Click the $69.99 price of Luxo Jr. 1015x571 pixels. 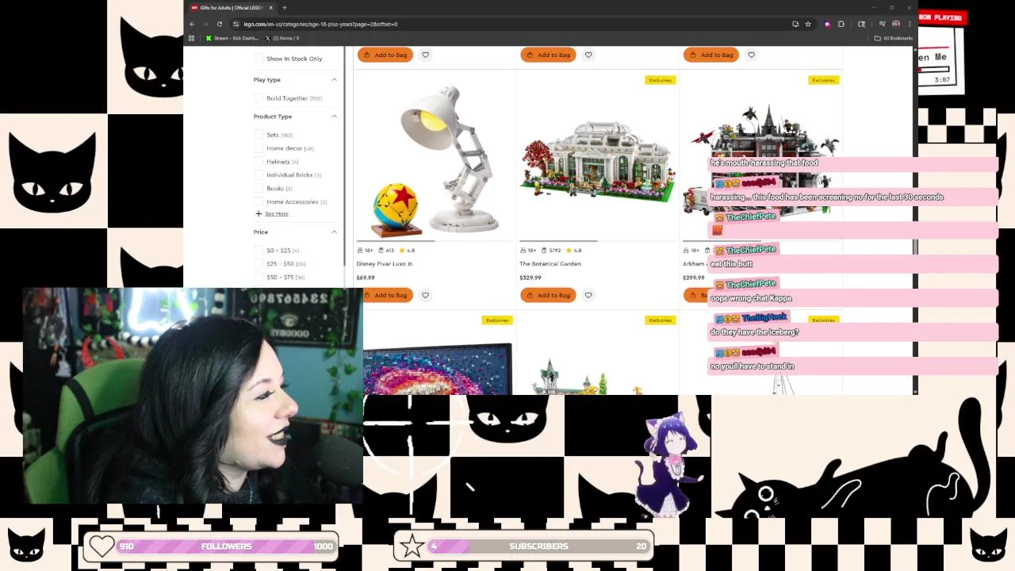click(x=366, y=278)
